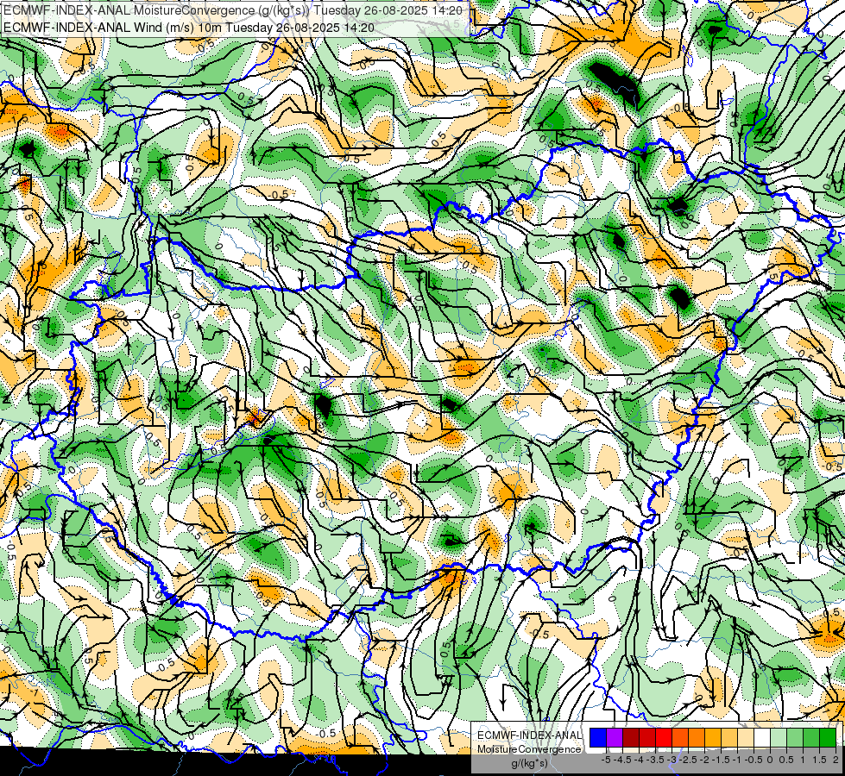Click the pale peach swatch left of -0.5

745,738
